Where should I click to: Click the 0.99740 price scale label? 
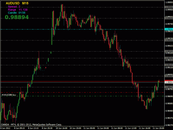169,24
